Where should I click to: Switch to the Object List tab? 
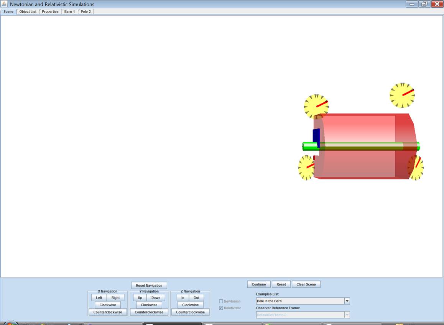[28, 11]
